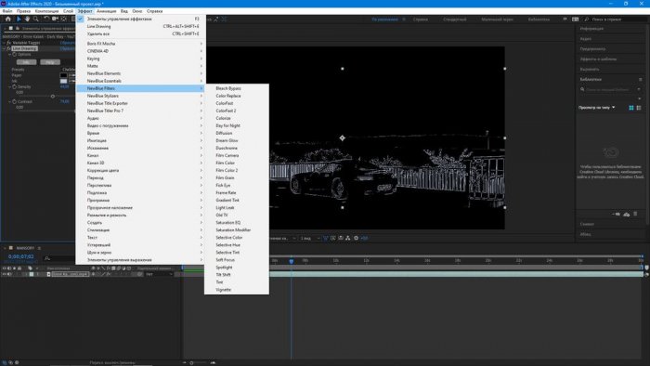
Task: Switch to the Standard workspace
Action: [455, 20]
